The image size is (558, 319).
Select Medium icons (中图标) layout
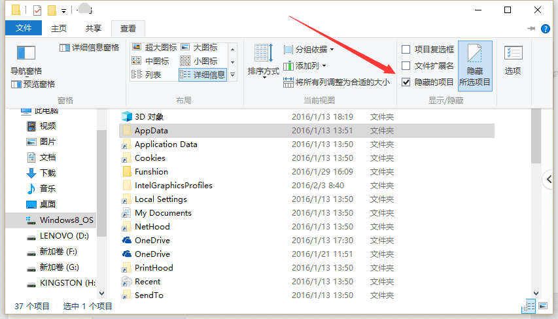click(150, 61)
